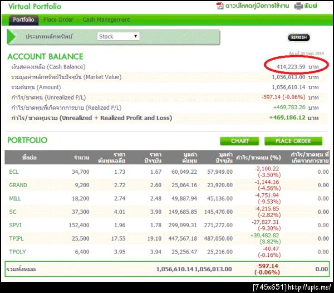Viewport: 334px width, 293px height.
Task: Select SC cost value 149,685.85
Action: [x=183, y=212]
